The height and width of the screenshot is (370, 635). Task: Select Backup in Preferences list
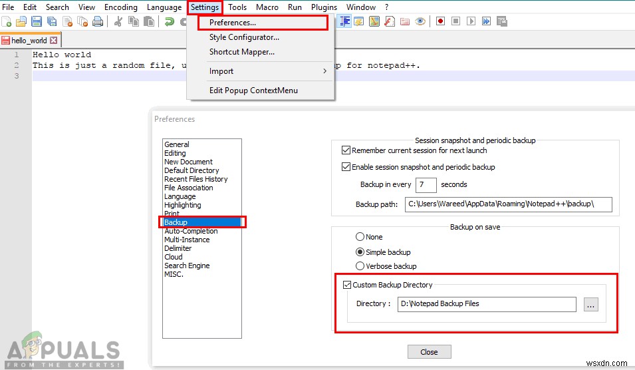click(202, 222)
